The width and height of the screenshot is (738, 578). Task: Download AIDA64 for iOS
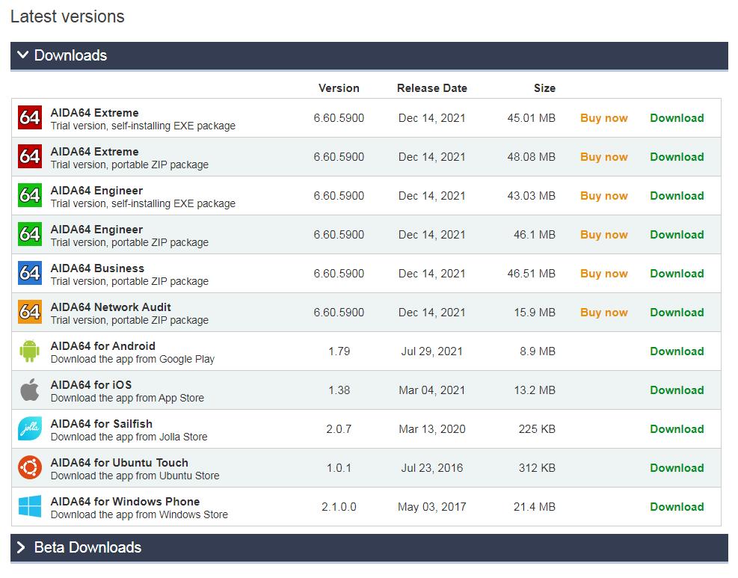point(677,390)
